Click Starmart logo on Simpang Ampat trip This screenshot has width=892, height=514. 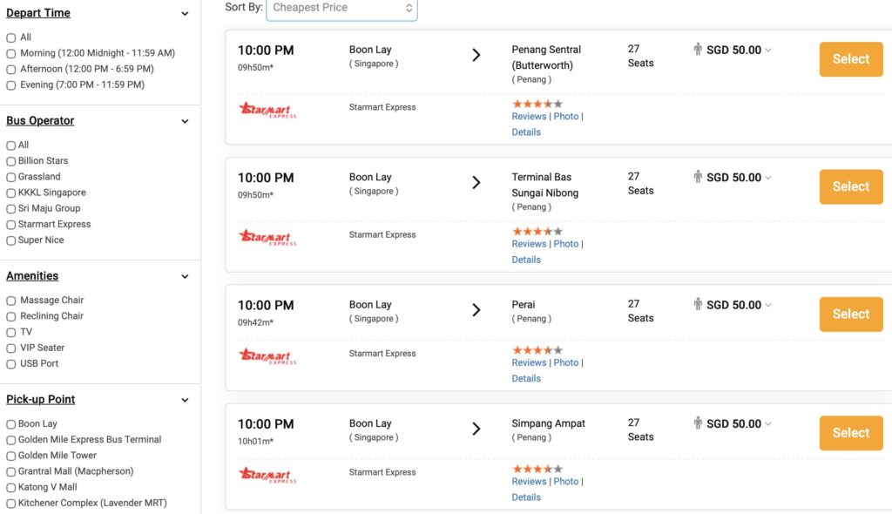[267, 476]
